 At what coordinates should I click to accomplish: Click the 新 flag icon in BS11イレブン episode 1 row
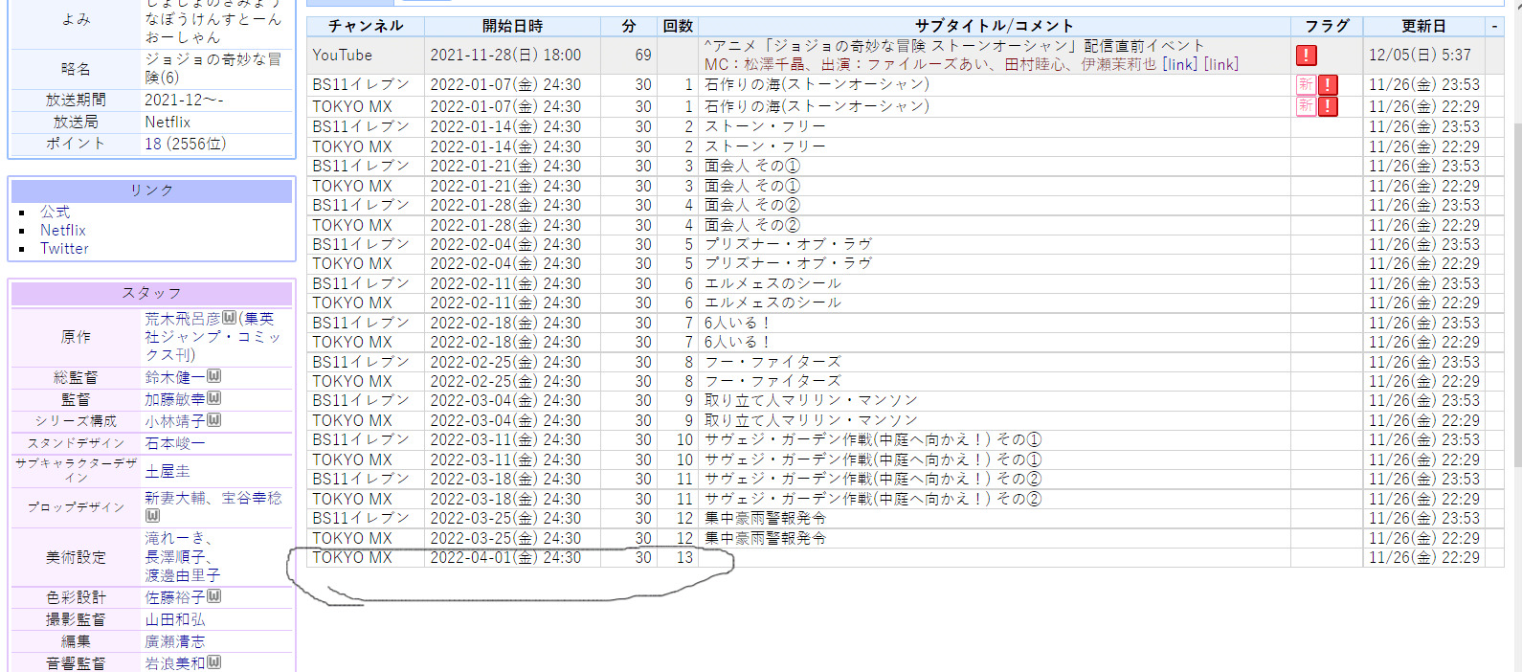(1306, 84)
